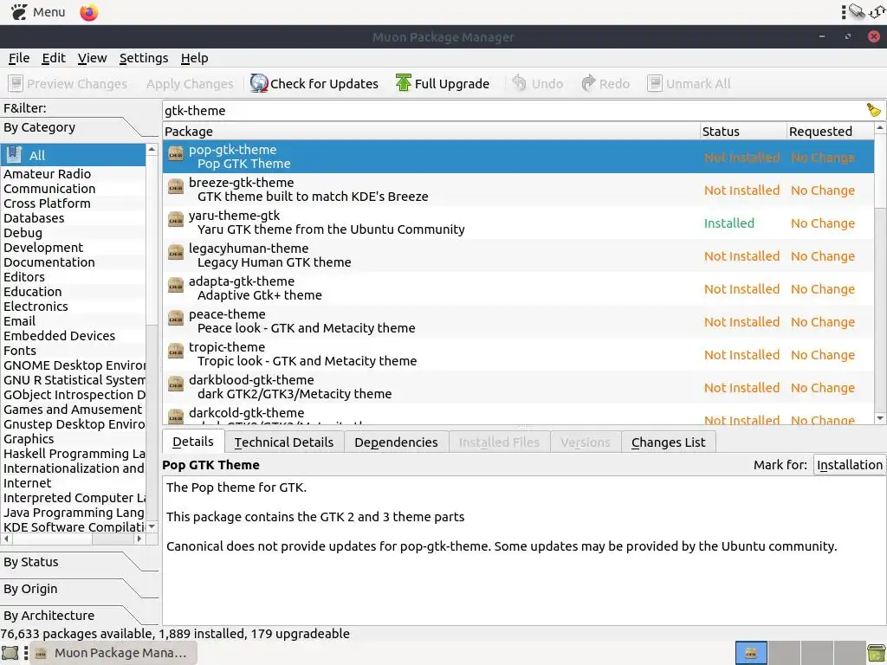Switch to the Technical Details tab
This screenshot has width=887, height=665.
[x=284, y=442]
